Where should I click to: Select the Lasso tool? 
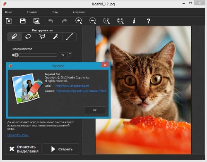pyautogui.click(x=28, y=37)
